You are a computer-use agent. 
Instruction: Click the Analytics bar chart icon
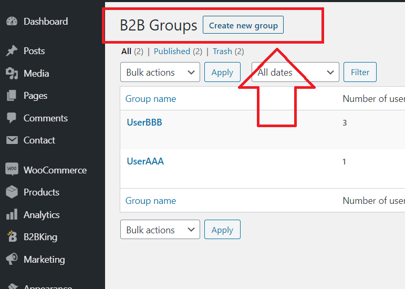pyautogui.click(x=12, y=214)
